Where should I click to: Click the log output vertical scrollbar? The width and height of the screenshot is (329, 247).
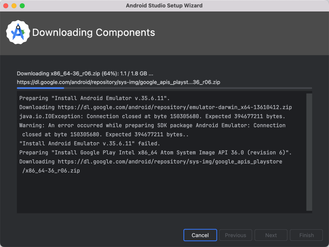[309, 152]
